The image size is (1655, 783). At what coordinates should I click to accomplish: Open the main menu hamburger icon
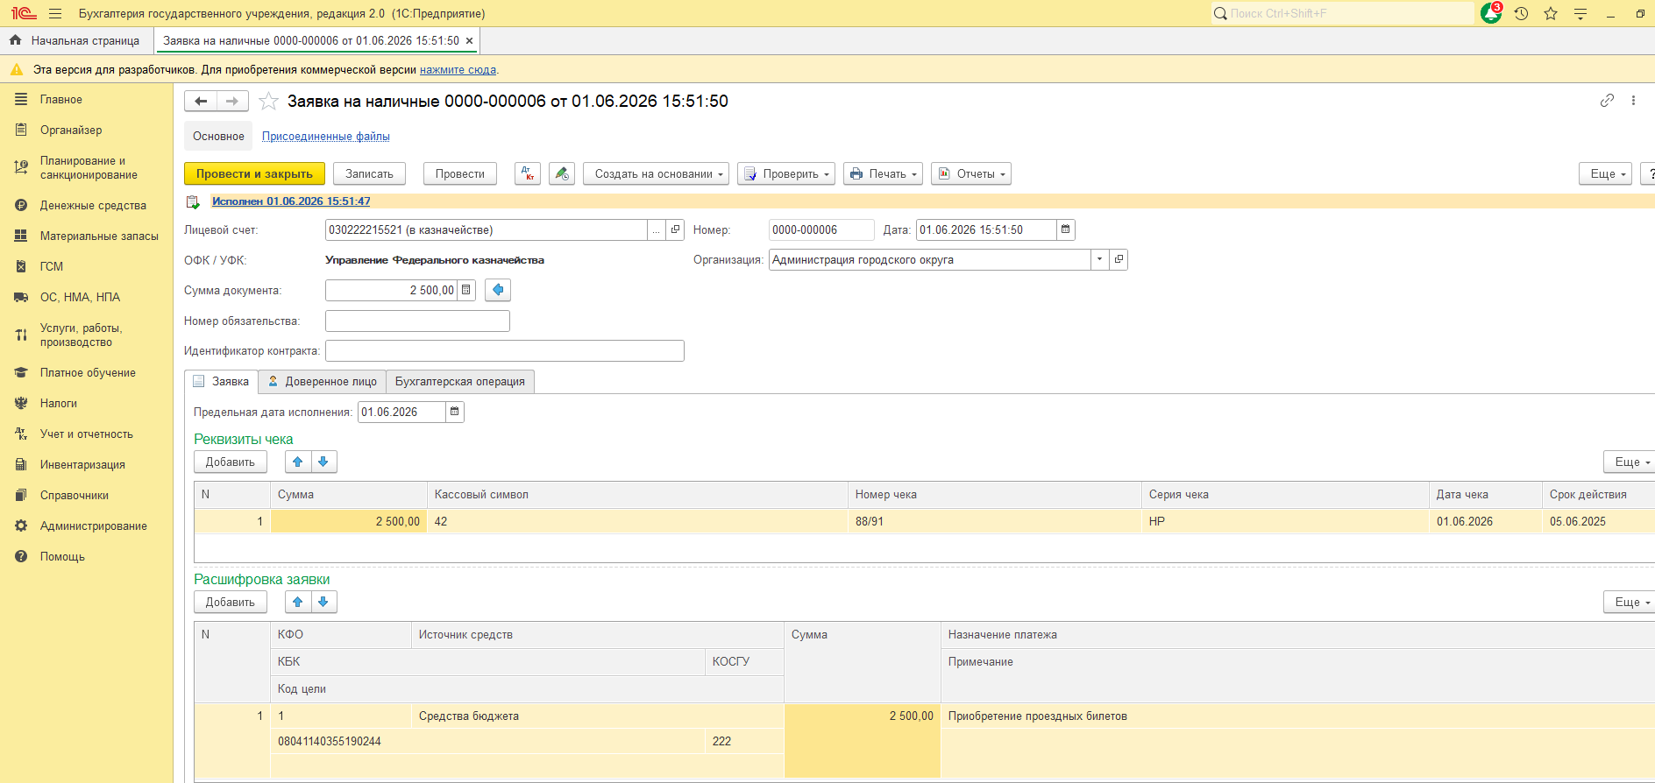point(55,13)
